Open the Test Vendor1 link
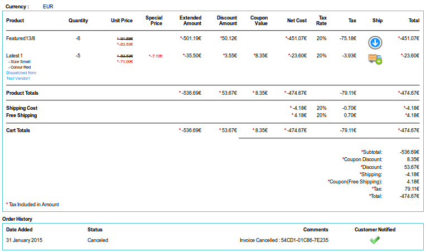426x252 pixels. coord(18,79)
